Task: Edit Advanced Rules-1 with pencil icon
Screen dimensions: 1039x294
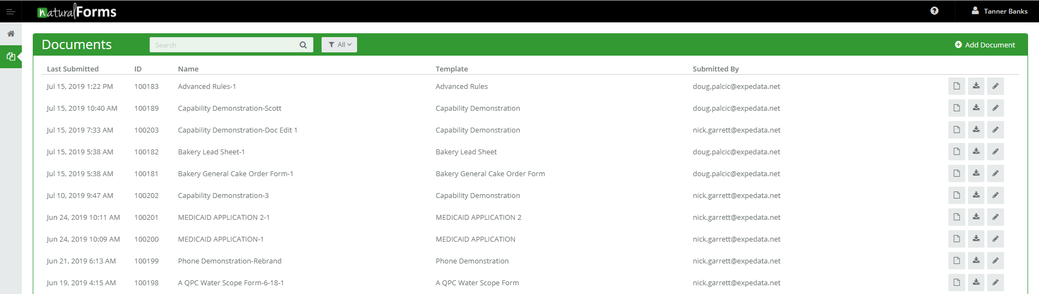Action: [995, 86]
